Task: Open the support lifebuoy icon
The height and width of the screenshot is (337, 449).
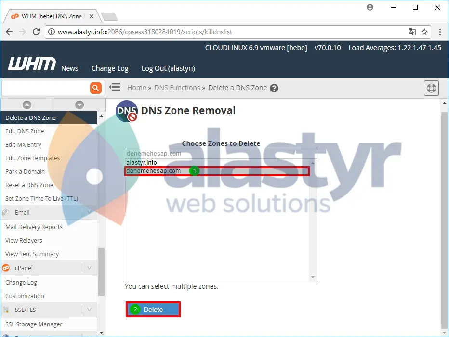Action: (431, 88)
